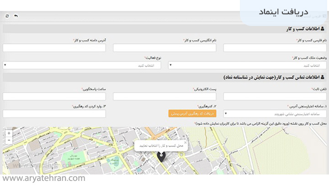Close the map popup 'محل کسب و کار را انتخاب نمایید'

[185, 143]
